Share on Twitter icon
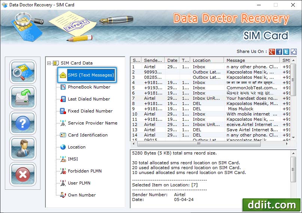Viewport: 302px width, 213px height. [286, 52]
